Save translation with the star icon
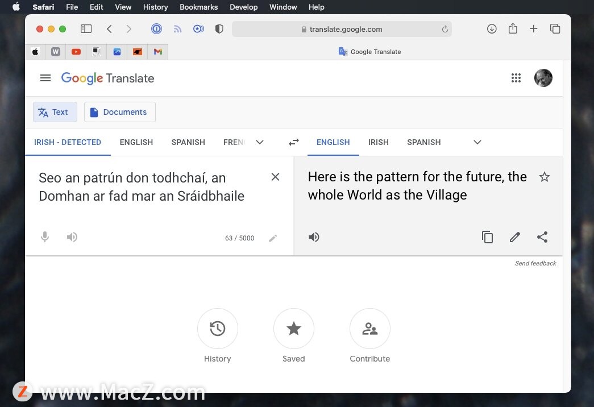The height and width of the screenshot is (407, 594). click(x=545, y=177)
